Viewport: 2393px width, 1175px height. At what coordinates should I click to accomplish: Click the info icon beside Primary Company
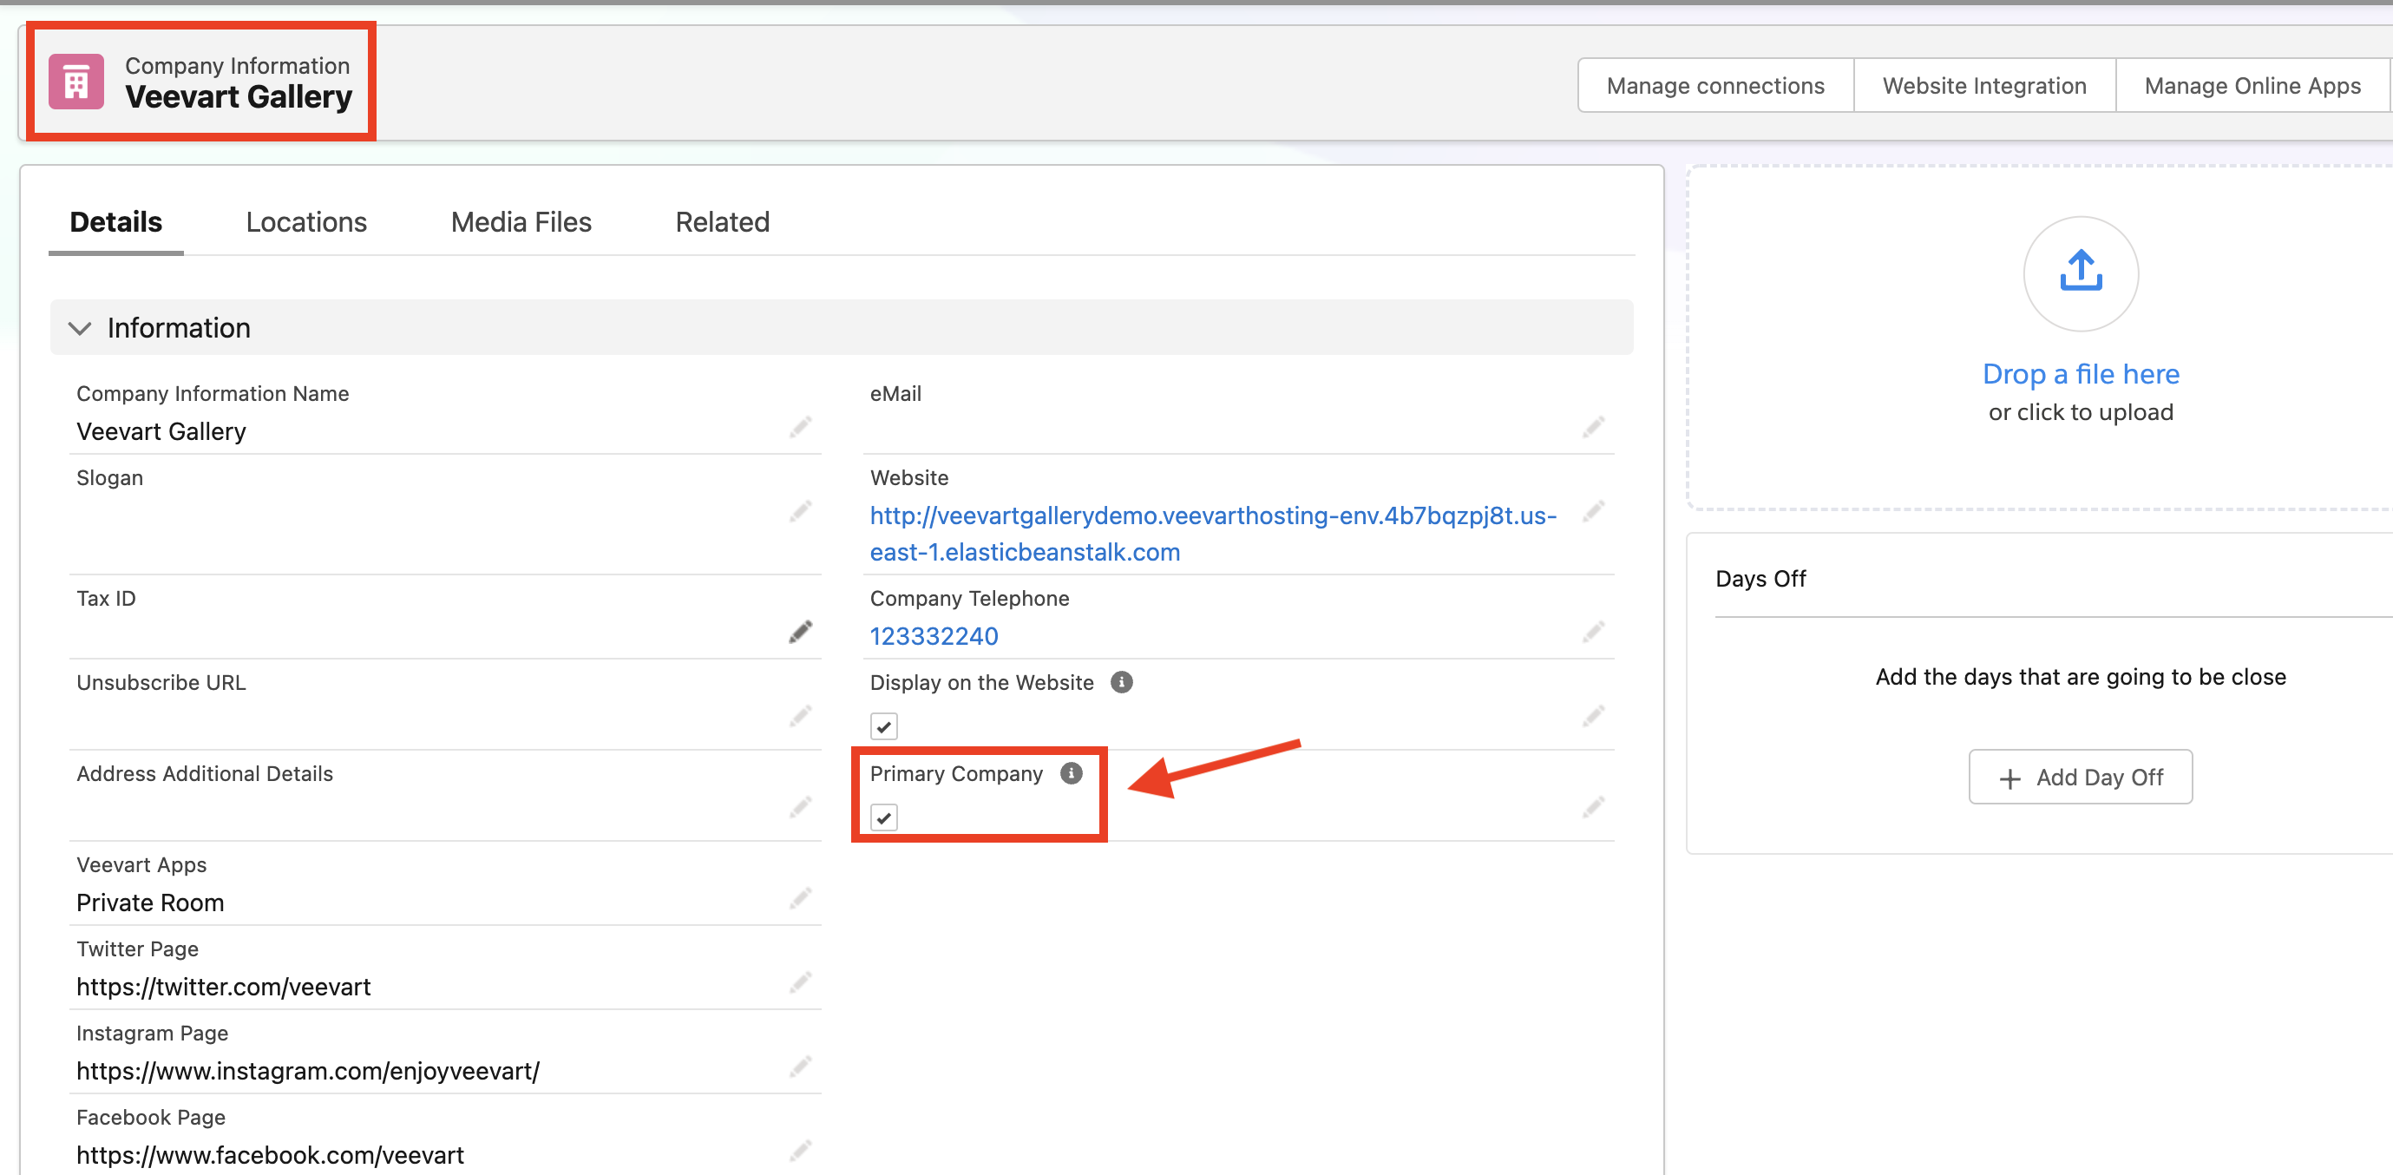(1073, 773)
